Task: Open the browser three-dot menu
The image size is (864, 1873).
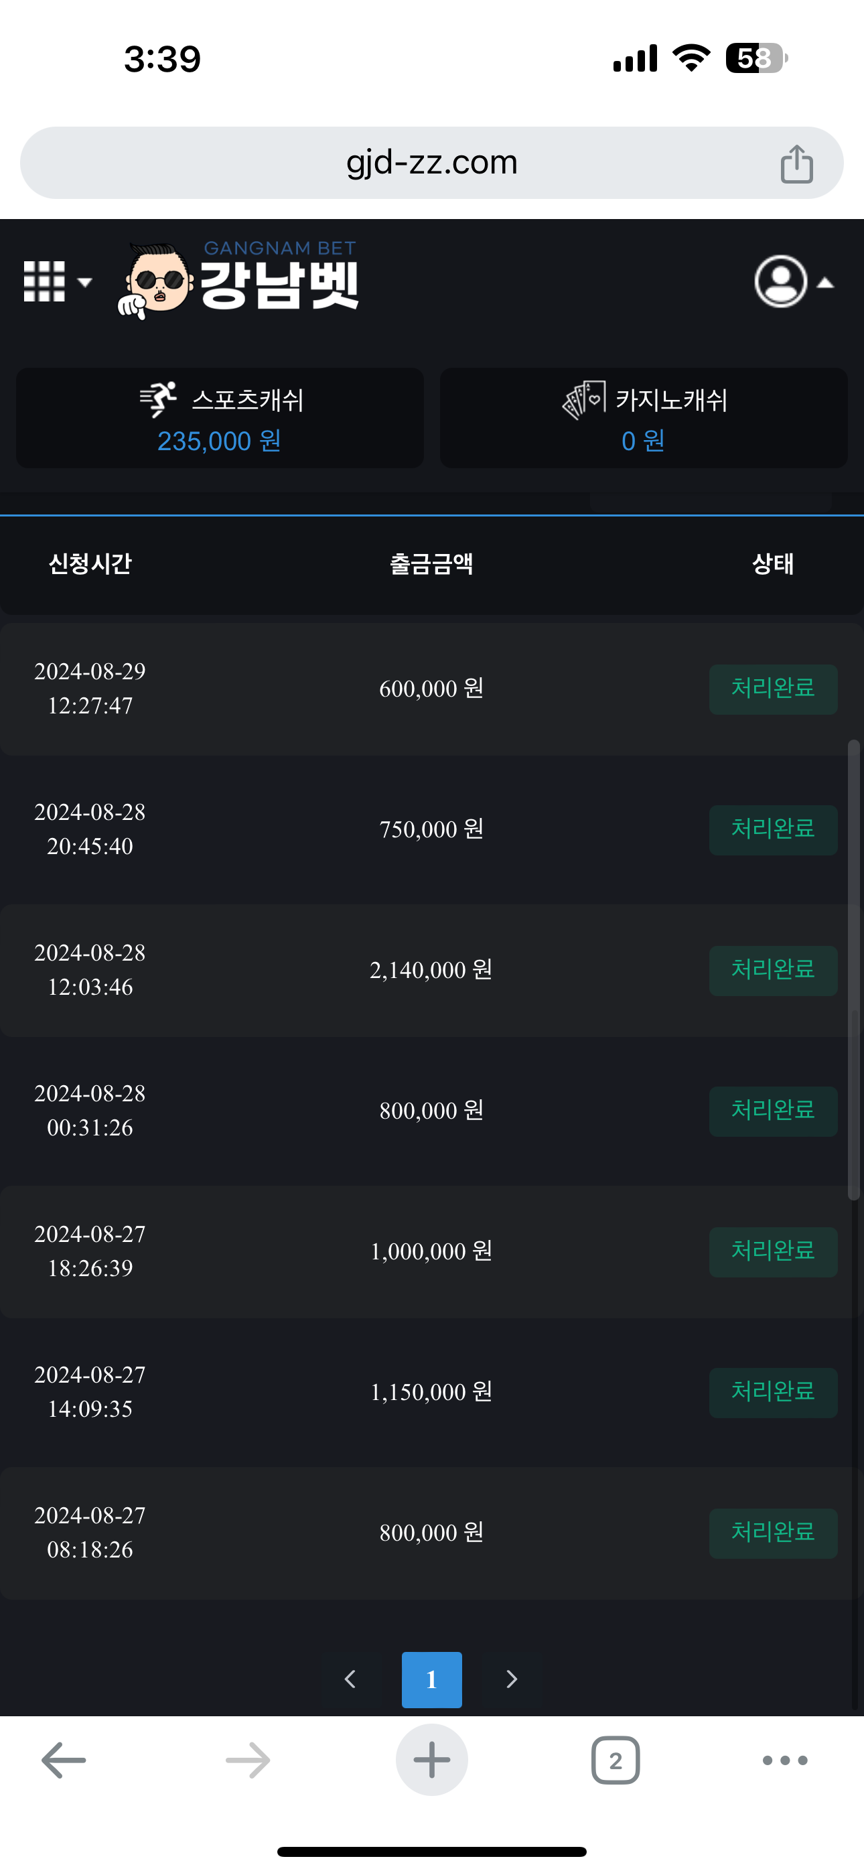Action: (x=785, y=1760)
